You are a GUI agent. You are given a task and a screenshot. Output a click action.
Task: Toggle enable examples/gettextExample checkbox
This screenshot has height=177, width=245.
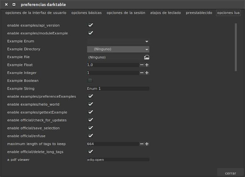click(90, 112)
